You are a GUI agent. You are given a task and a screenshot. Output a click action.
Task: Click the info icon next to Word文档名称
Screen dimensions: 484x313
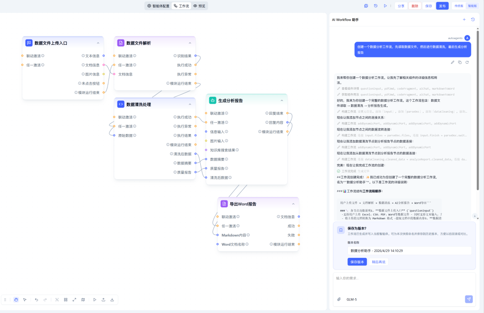click(x=247, y=244)
